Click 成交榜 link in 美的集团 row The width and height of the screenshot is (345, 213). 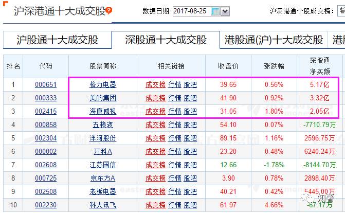[156, 98]
